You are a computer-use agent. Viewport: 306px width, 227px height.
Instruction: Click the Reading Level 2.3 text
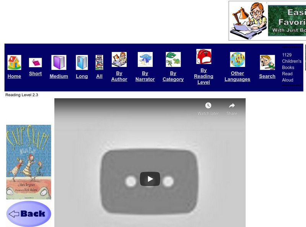tap(22, 95)
